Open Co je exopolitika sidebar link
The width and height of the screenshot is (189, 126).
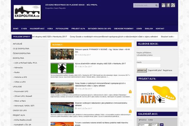[21, 49]
